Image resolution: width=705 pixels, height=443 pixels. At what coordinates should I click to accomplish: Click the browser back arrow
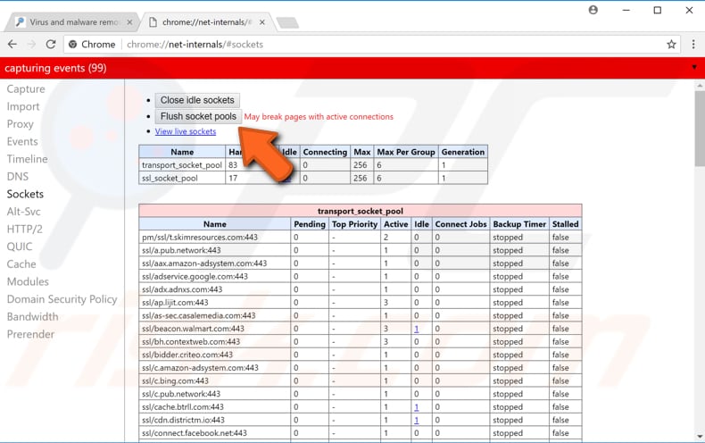click(x=12, y=44)
